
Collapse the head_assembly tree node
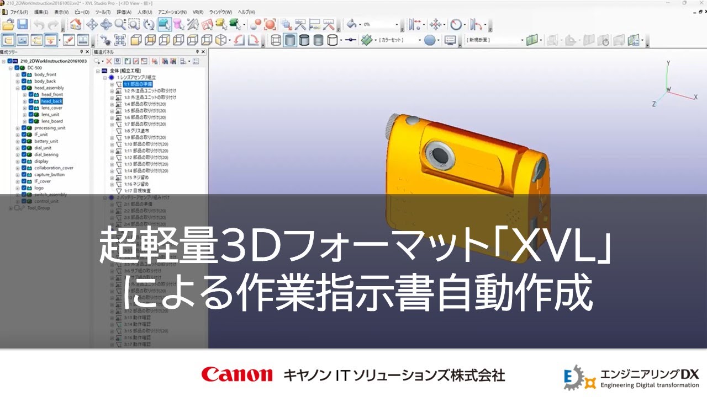(x=18, y=88)
